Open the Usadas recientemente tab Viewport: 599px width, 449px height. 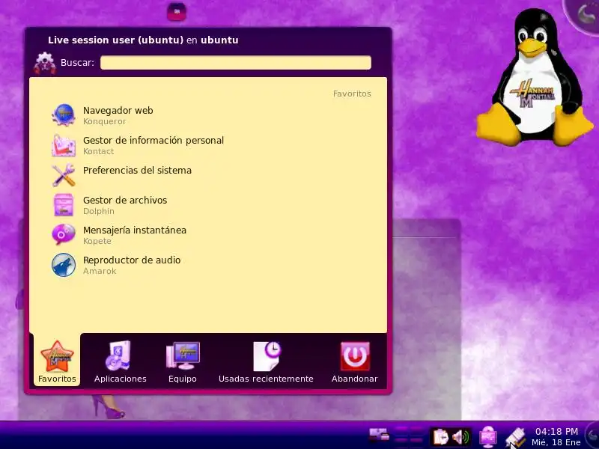click(x=266, y=361)
